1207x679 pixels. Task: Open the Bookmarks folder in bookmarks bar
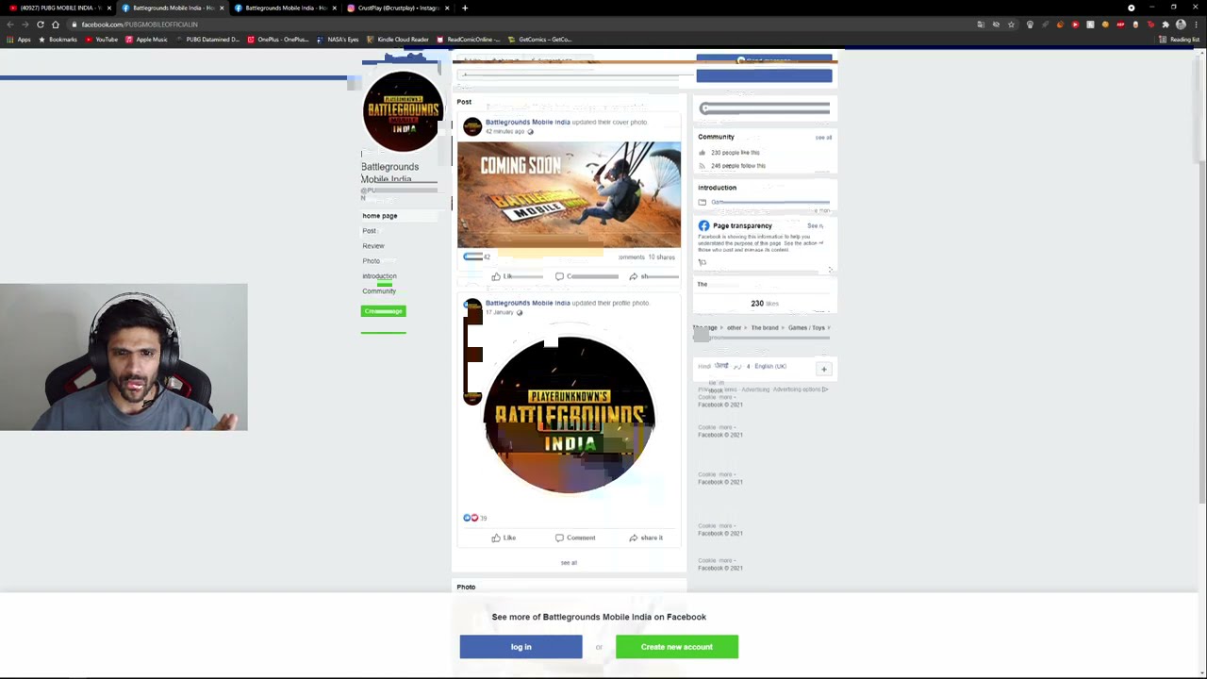(58, 40)
